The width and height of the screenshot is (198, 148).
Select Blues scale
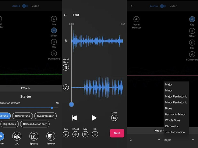[x=176, y=108]
